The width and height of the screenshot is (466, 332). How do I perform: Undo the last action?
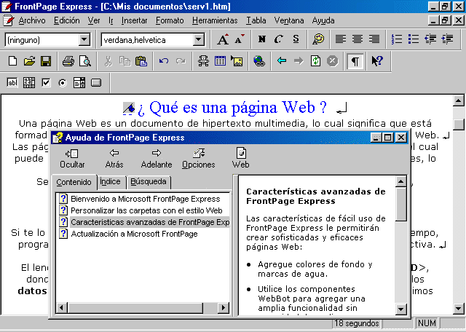[x=164, y=61]
